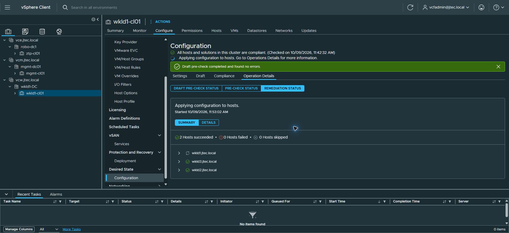Screen dimensions: 509x233
Task: Select the SUMMARY toggle button
Action: [187, 123]
